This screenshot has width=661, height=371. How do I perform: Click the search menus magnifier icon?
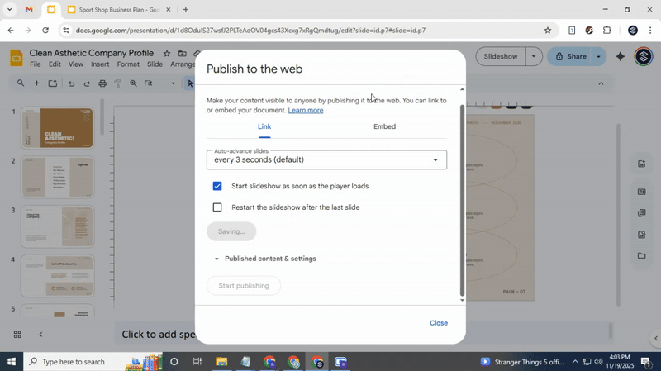click(x=21, y=83)
